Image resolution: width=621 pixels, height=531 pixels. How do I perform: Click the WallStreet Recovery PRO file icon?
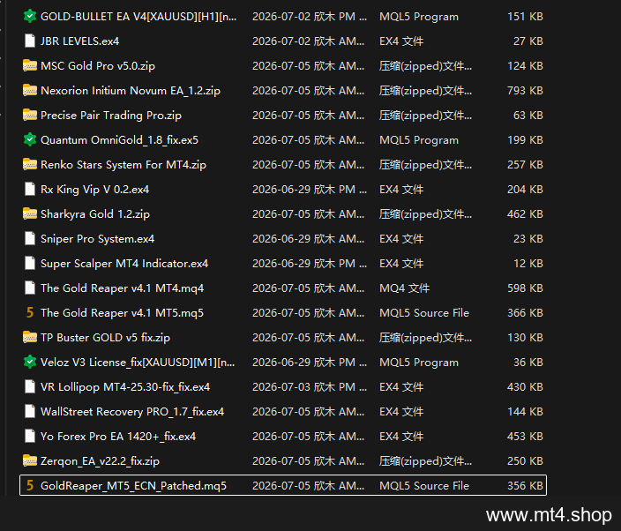[30, 411]
